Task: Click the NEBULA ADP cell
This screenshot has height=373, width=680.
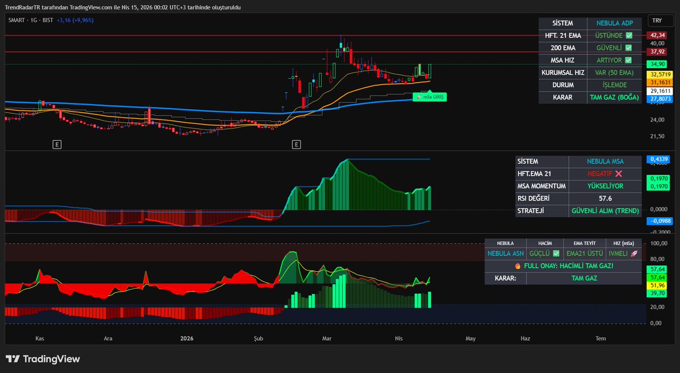Action: pyautogui.click(x=614, y=23)
